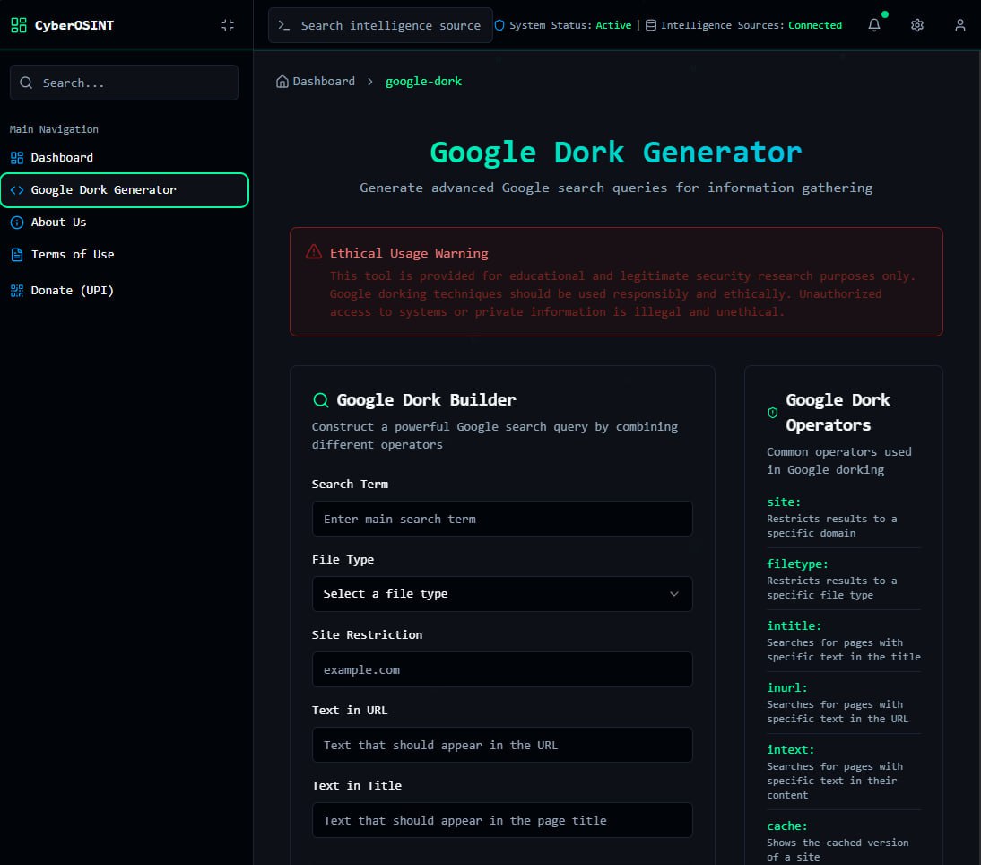Click the search icon beside Google Dork Builder
This screenshot has width=981, height=865.
coord(321,400)
